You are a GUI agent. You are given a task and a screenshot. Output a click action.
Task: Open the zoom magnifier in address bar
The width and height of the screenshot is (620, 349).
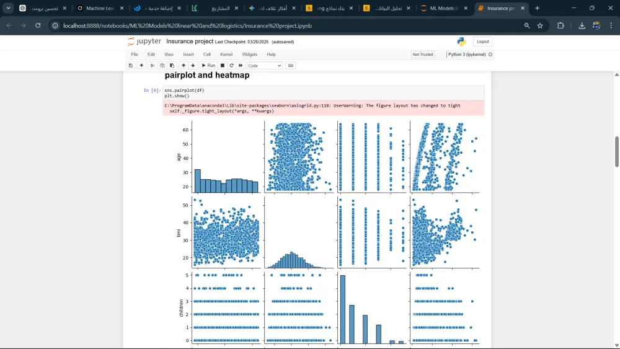tap(526, 25)
